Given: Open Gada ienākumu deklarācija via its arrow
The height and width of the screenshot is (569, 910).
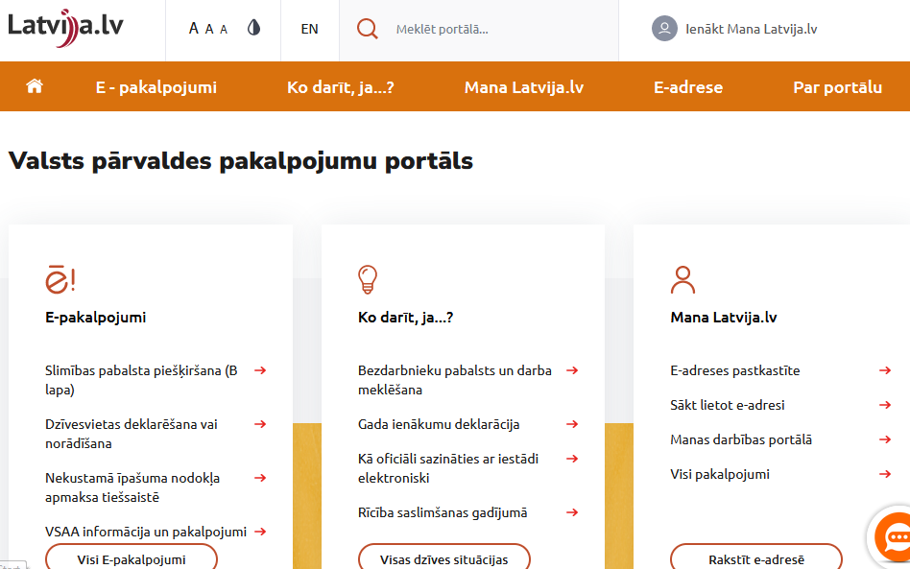Looking at the screenshot, I should pyautogui.click(x=572, y=424).
